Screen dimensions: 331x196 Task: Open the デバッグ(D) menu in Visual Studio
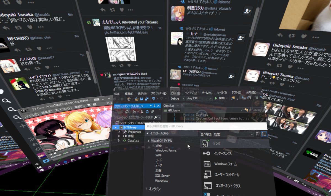(x=191, y=93)
